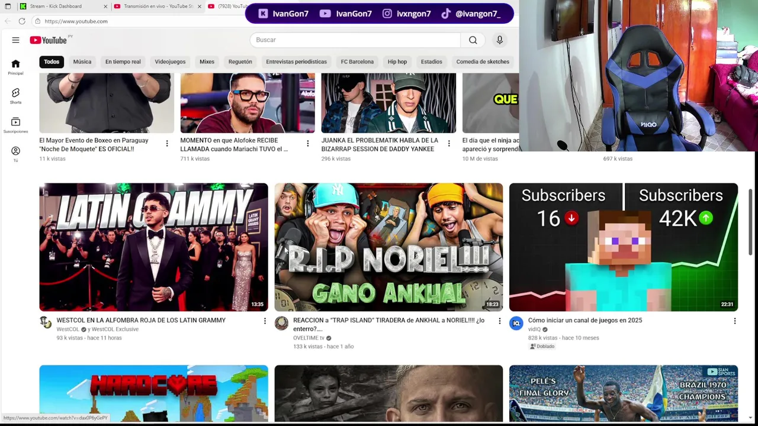Open 'REACCION a TRAP ISLAND' video title
The height and width of the screenshot is (426, 758).
[388, 324]
